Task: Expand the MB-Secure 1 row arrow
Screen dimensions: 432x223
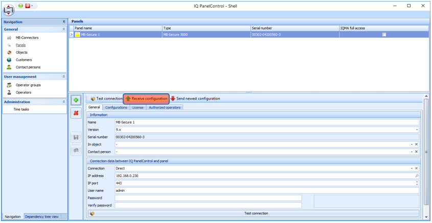Action: [72, 35]
